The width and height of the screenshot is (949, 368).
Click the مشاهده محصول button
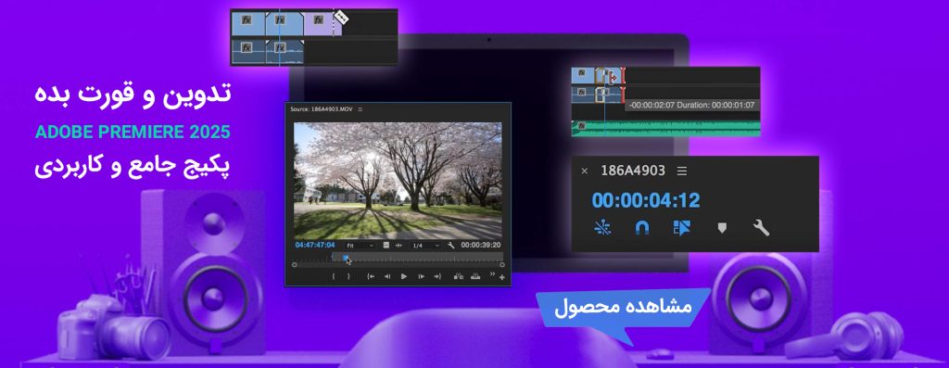click(x=623, y=307)
